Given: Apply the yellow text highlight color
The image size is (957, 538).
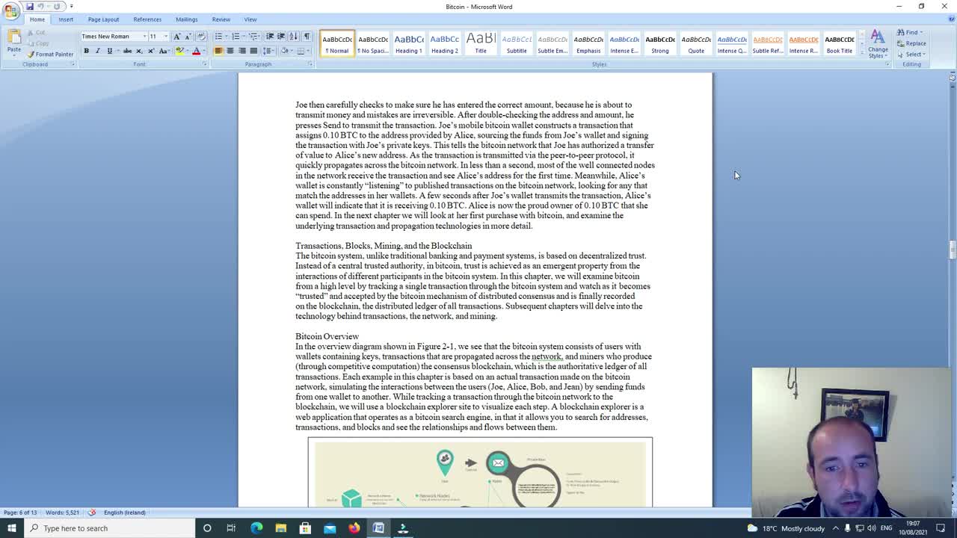Looking at the screenshot, I should pos(179,51).
